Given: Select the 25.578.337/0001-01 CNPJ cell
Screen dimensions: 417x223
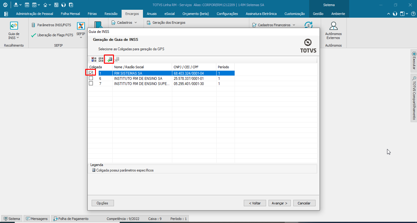Looking at the screenshot, I should (x=194, y=78).
